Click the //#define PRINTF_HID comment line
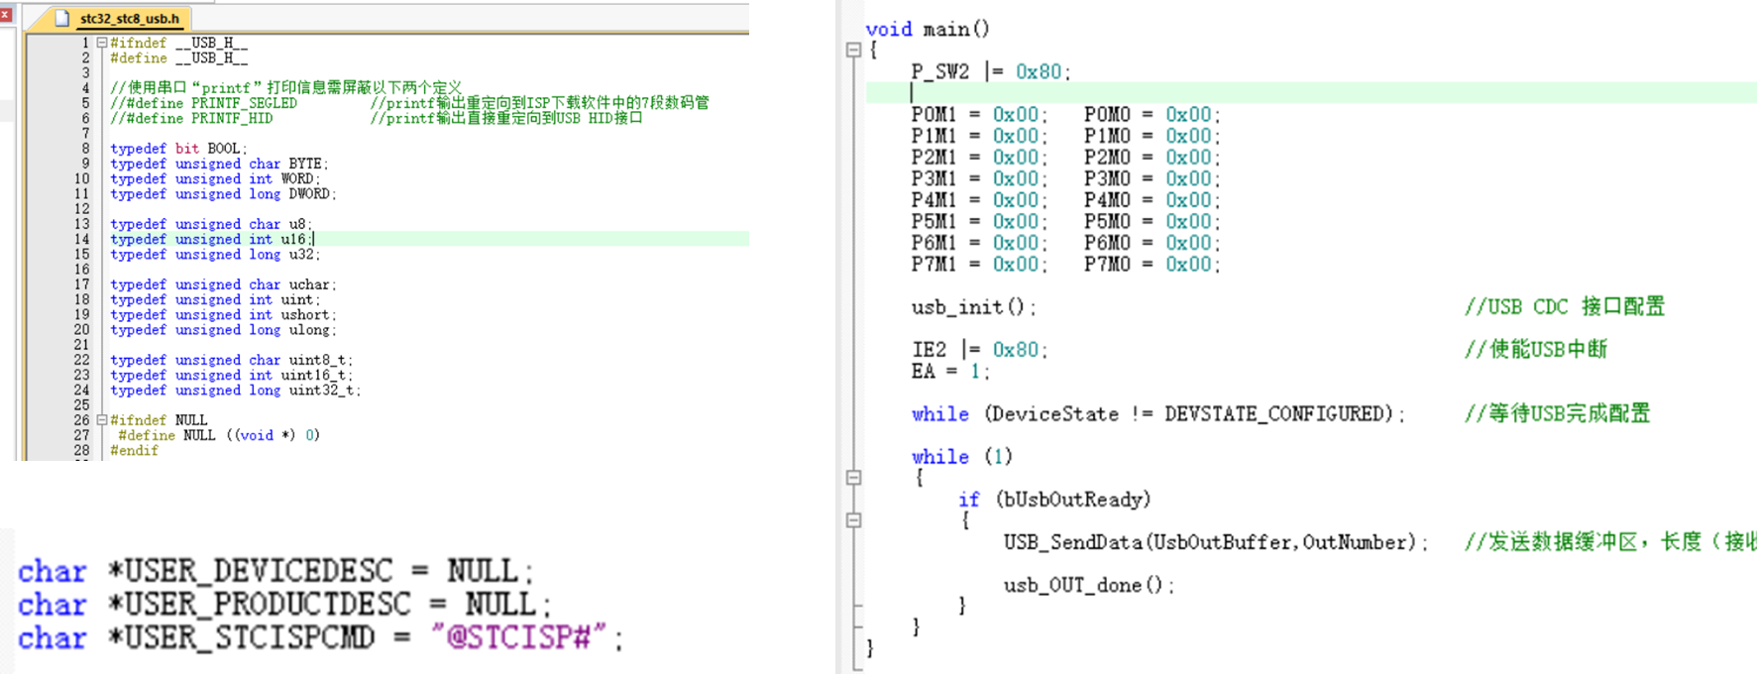1757x674 pixels. coord(191,118)
